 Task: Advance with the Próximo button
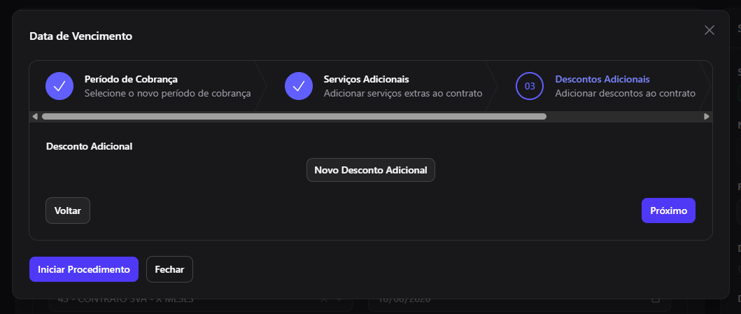pos(668,210)
